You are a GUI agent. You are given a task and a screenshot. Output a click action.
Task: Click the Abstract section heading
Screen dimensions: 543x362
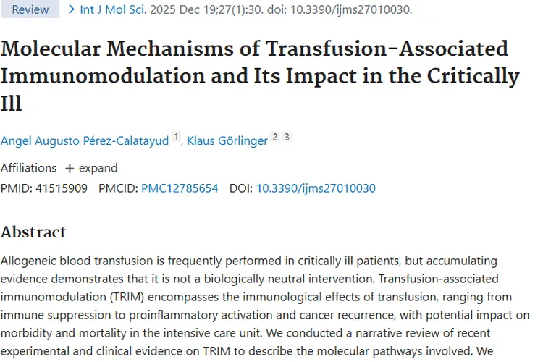(33, 232)
